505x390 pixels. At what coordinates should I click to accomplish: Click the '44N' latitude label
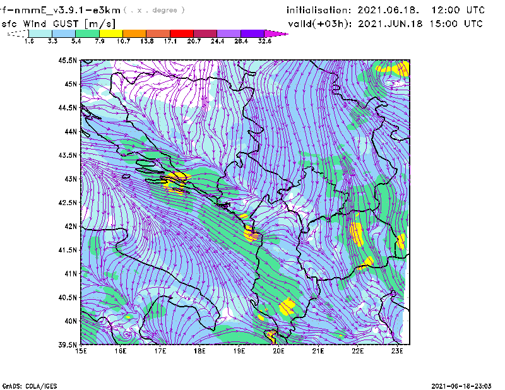pos(71,131)
